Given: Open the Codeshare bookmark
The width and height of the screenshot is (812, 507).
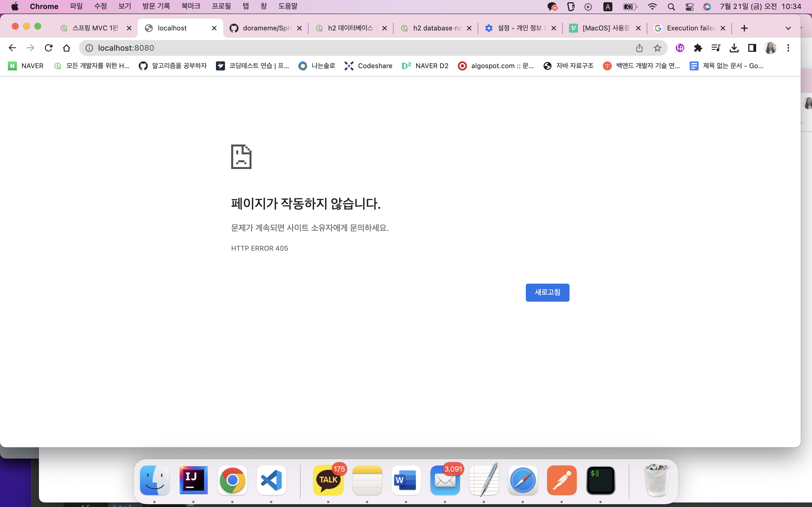Looking at the screenshot, I should pos(369,66).
